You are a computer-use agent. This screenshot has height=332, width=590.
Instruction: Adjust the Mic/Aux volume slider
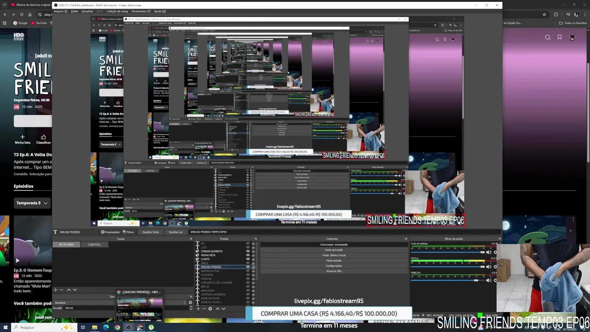447,267
